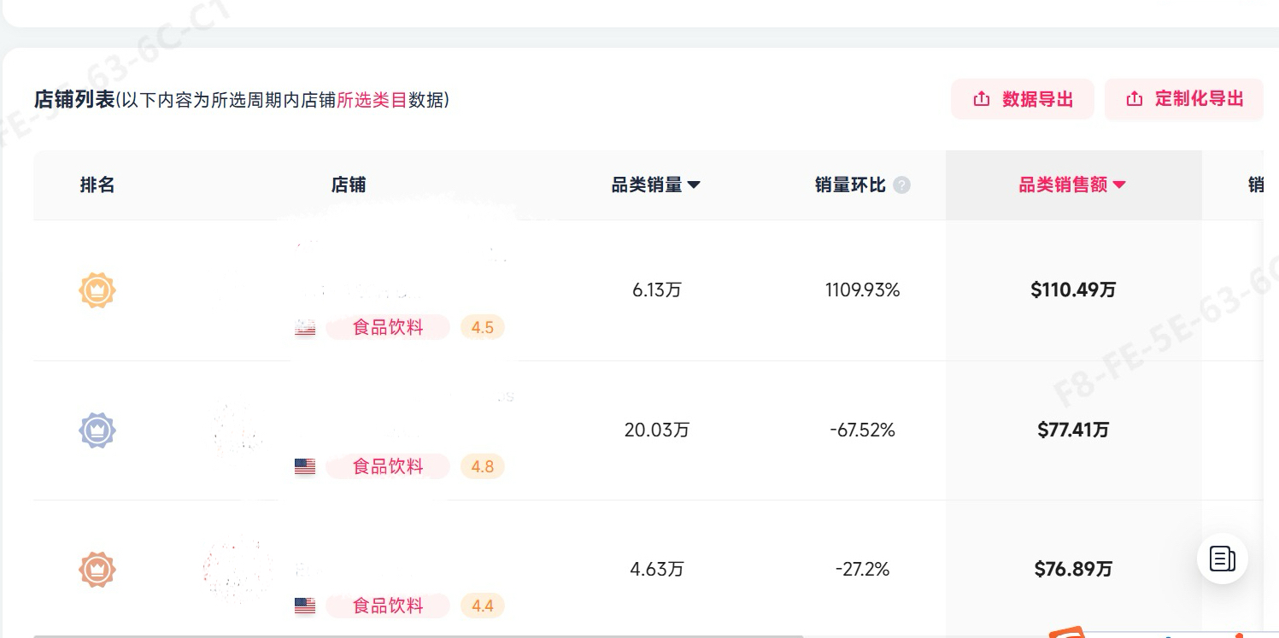
Task: Click the 数据导出 text button
Action: [x=1037, y=99]
